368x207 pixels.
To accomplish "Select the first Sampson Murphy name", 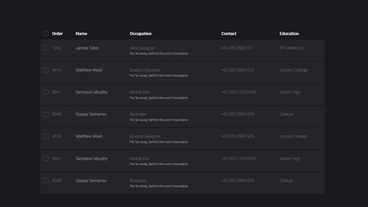I will [92, 92].
